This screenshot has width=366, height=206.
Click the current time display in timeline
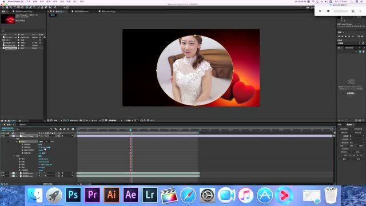pyautogui.click(x=7, y=128)
